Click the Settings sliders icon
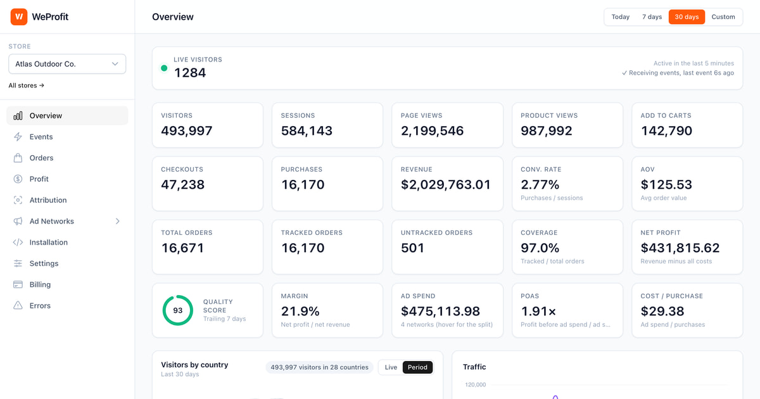The image size is (760, 399). tap(18, 263)
